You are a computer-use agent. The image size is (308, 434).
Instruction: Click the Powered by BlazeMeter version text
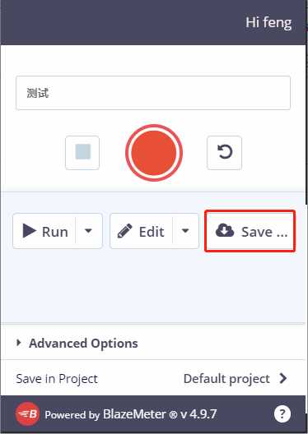click(x=131, y=414)
